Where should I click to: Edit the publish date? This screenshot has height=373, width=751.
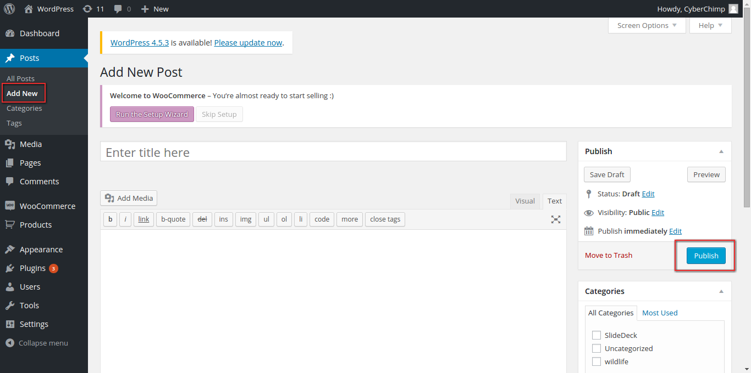tap(676, 231)
